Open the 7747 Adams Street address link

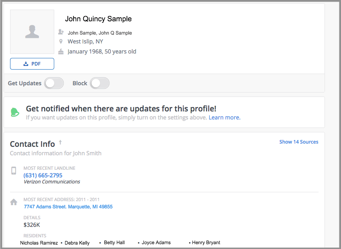pyautogui.click(x=68, y=207)
